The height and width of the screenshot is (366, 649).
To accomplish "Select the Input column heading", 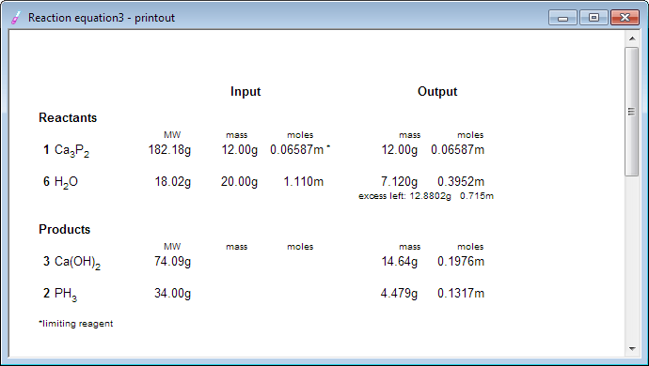I will point(245,91).
